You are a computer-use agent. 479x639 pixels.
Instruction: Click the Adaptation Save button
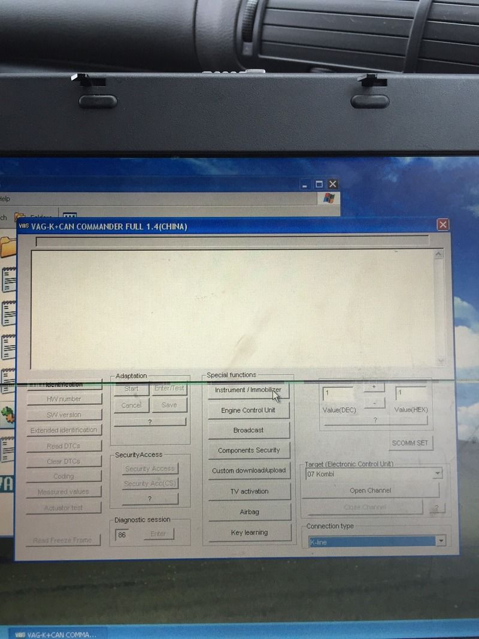tap(169, 405)
